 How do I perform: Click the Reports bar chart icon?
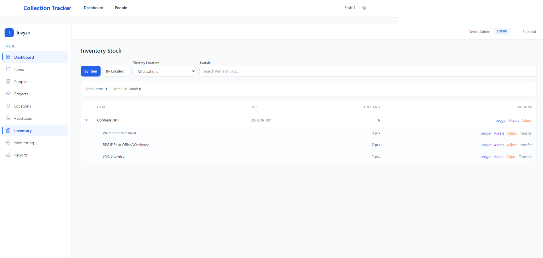pyautogui.click(x=8, y=155)
